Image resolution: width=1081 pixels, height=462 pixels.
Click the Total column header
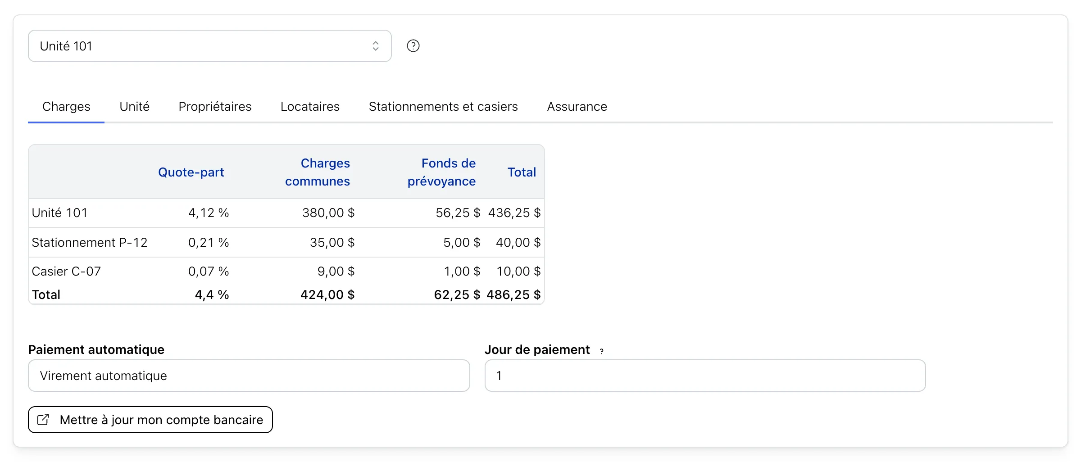pyautogui.click(x=522, y=172)
